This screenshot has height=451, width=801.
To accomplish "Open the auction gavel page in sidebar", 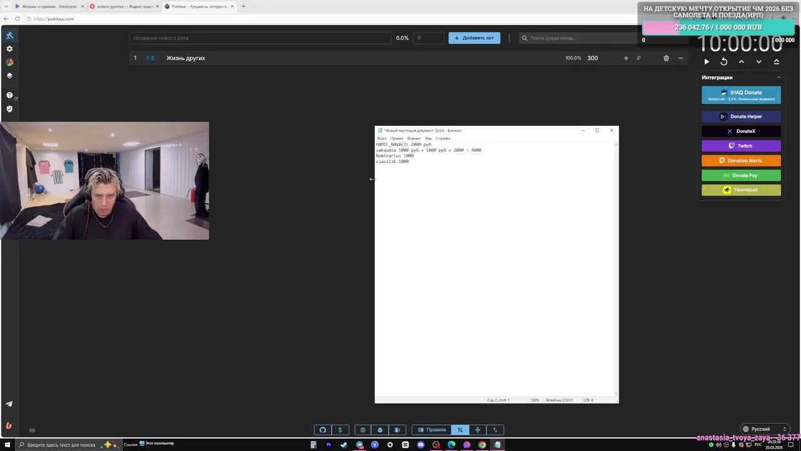I will tap(9, 35).
